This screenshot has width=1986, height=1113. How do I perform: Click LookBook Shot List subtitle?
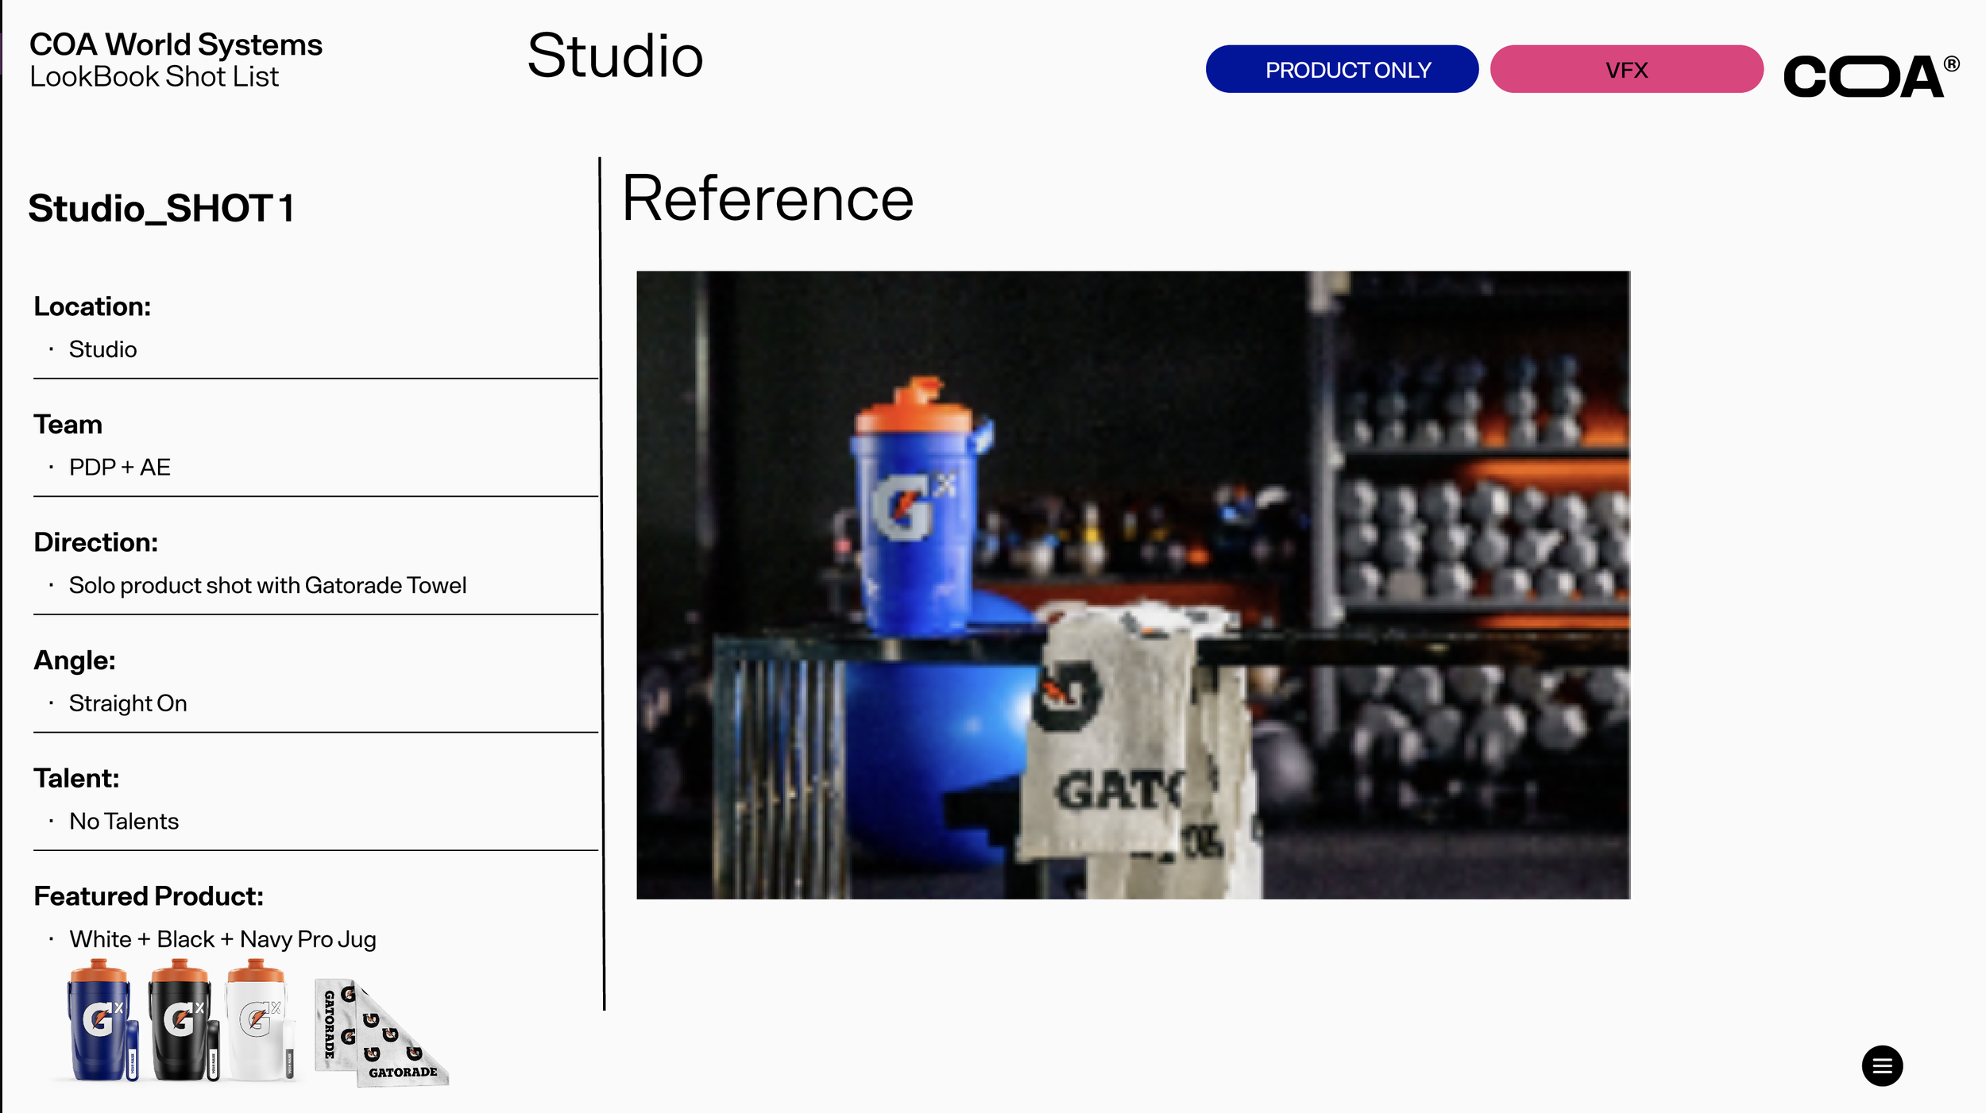(x=154, y=77)
